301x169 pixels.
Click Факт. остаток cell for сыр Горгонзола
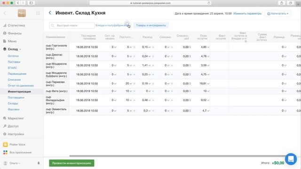click(x=219, y=47)
